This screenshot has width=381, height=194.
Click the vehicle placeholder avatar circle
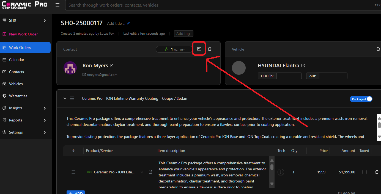pos(239,68)
